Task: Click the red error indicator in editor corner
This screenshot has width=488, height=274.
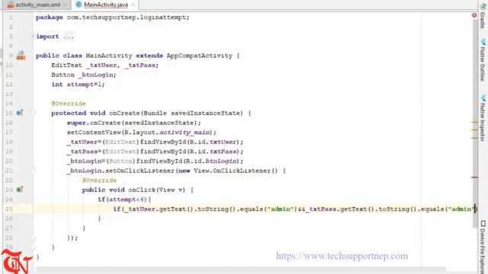Action: point(474,15)
